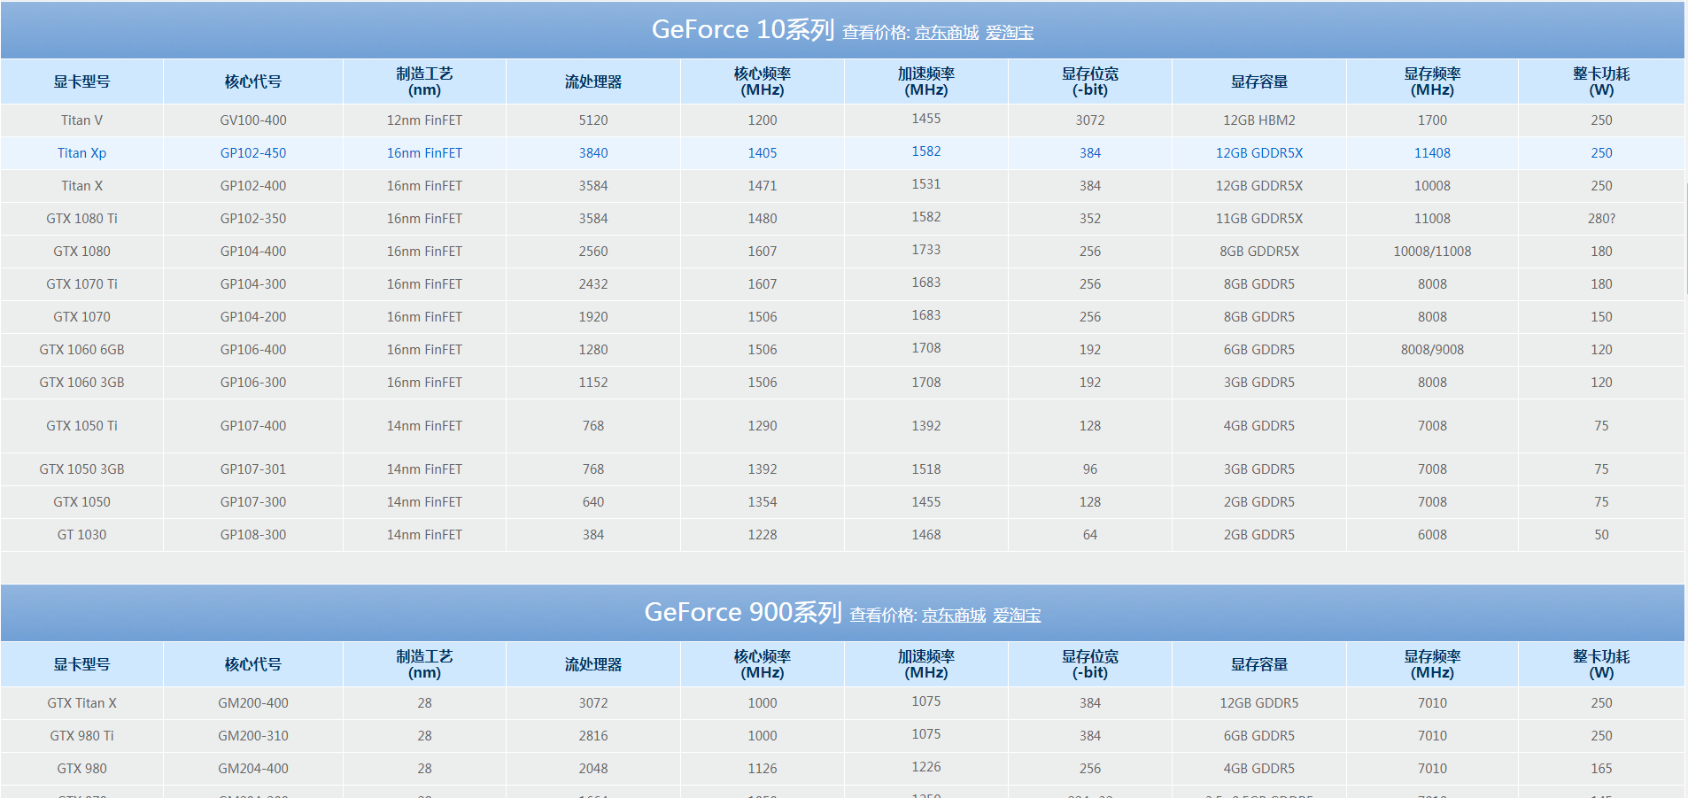The image size is (1688, 798).
Task: Click the 280? power value
Action: 1601,219
